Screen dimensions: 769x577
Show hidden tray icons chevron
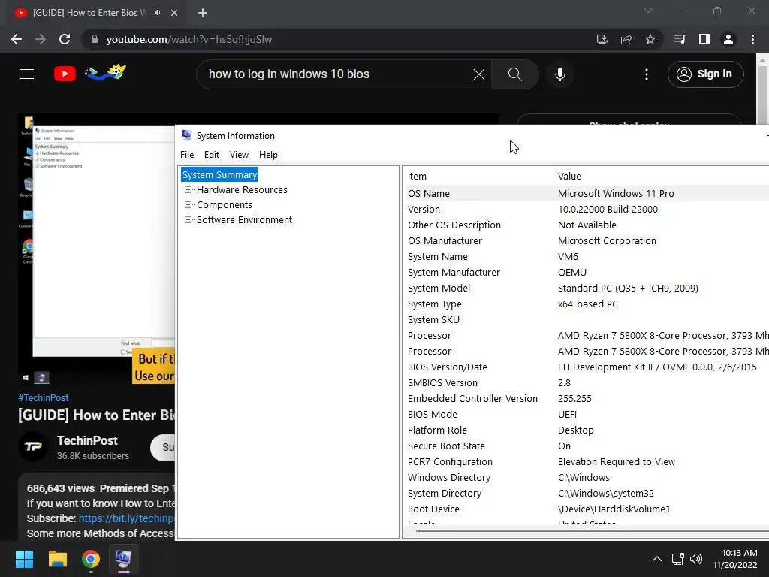(x=657, y=559)
